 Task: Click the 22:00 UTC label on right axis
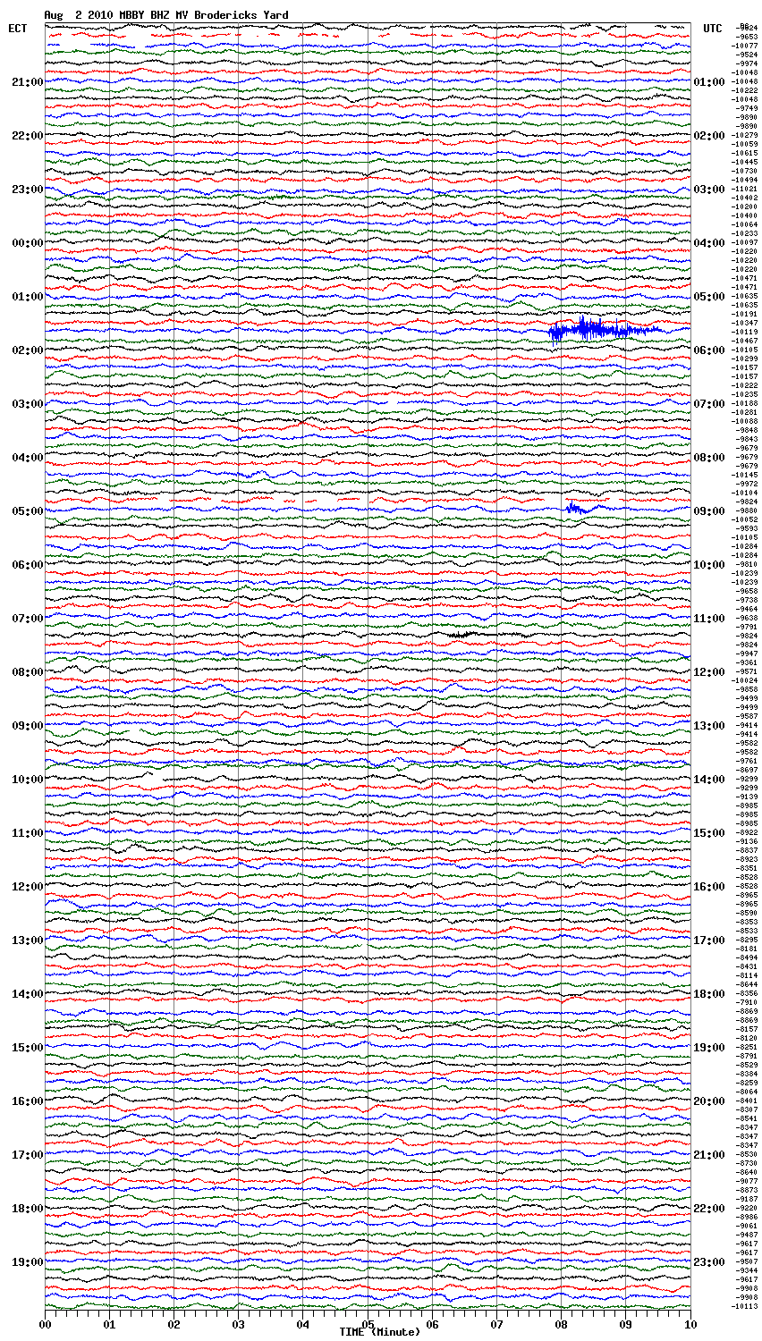[709, 1209]
